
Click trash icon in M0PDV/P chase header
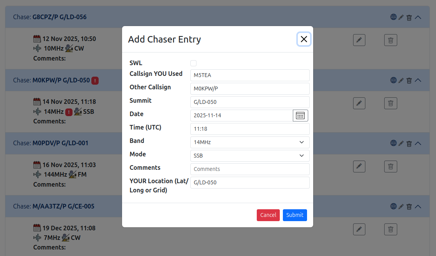pyautogui.click(x=409, y=143)
